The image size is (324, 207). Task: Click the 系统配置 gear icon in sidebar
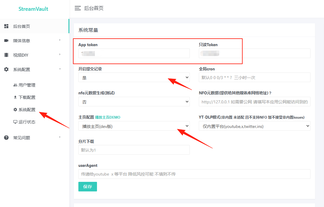coord(6,69)
